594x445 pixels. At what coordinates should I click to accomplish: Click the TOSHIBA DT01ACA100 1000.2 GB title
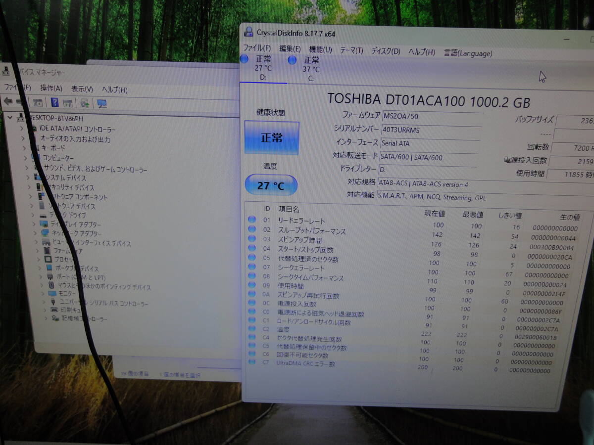point(429,100)
